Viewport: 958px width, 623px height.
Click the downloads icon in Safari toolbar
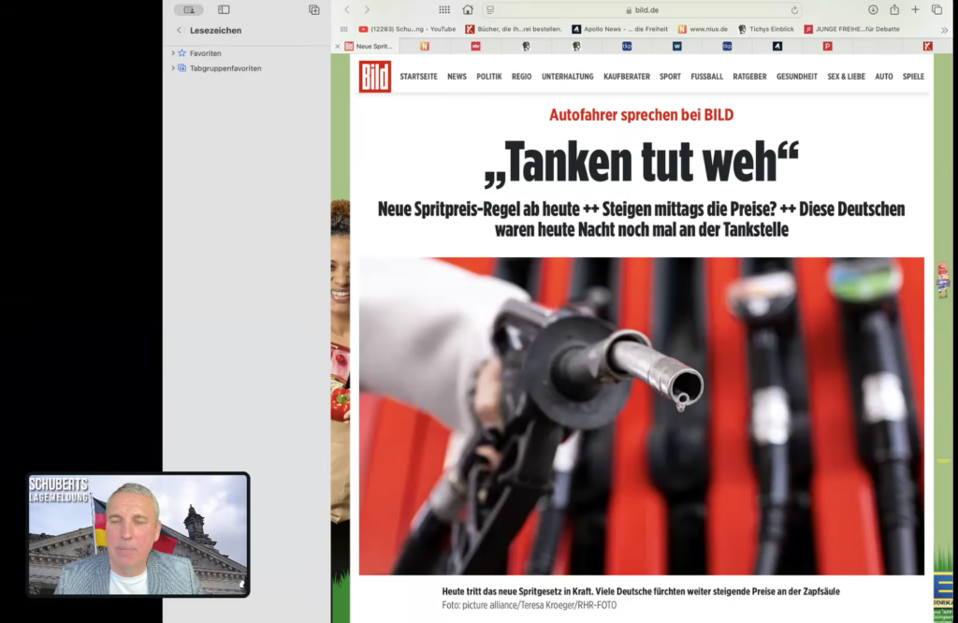click(x=873, y=9)
